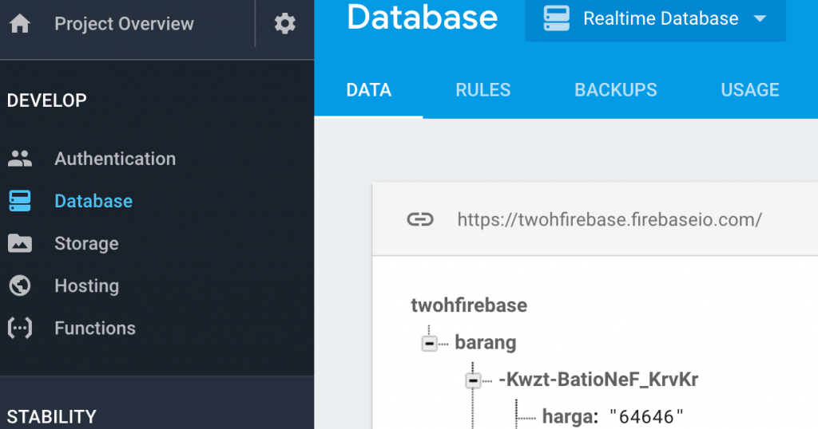Click the twohfirebase.firebaseio.com URL
818x429 pixels.
pos(610,219)
